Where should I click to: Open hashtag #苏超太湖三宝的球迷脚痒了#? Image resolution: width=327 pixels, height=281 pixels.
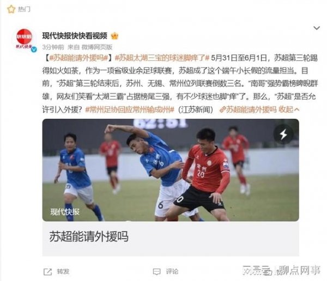click(x=162, y=58)
